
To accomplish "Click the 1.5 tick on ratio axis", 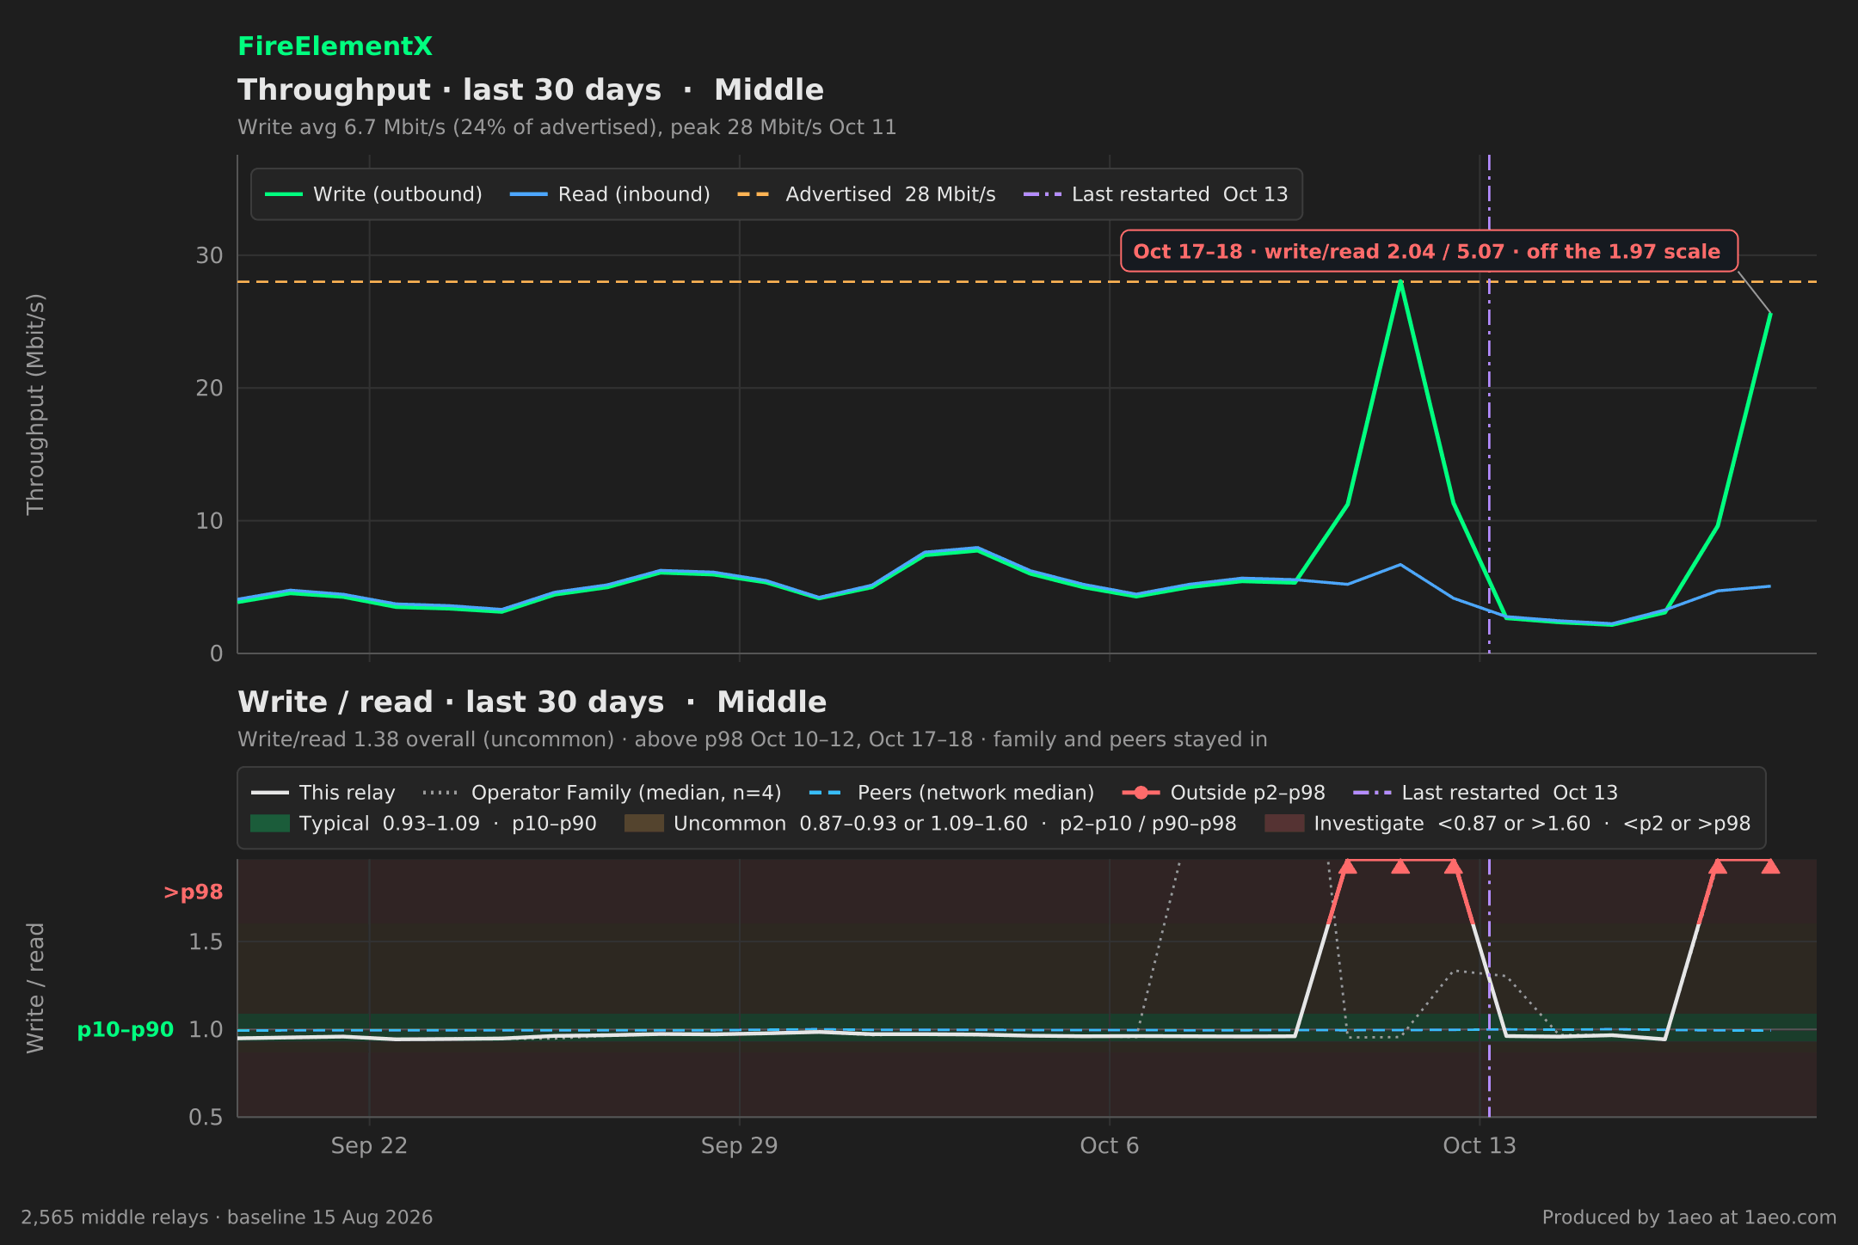I will (206, 942).
